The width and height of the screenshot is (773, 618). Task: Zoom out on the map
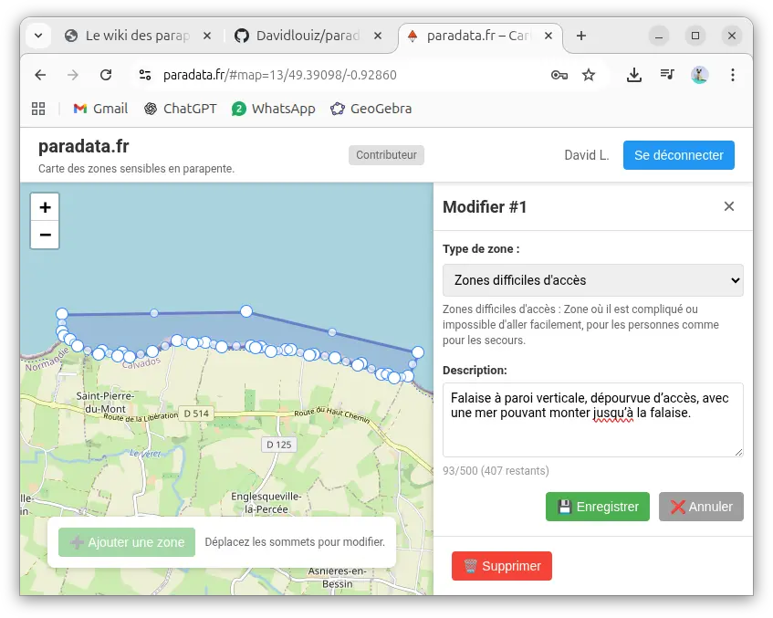(45, 235)
